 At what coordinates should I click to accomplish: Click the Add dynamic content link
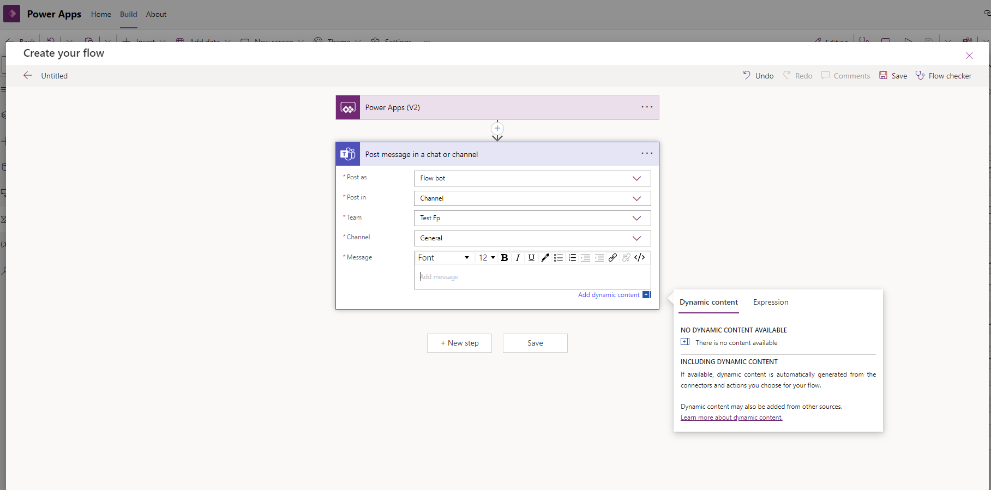[609, 295]
